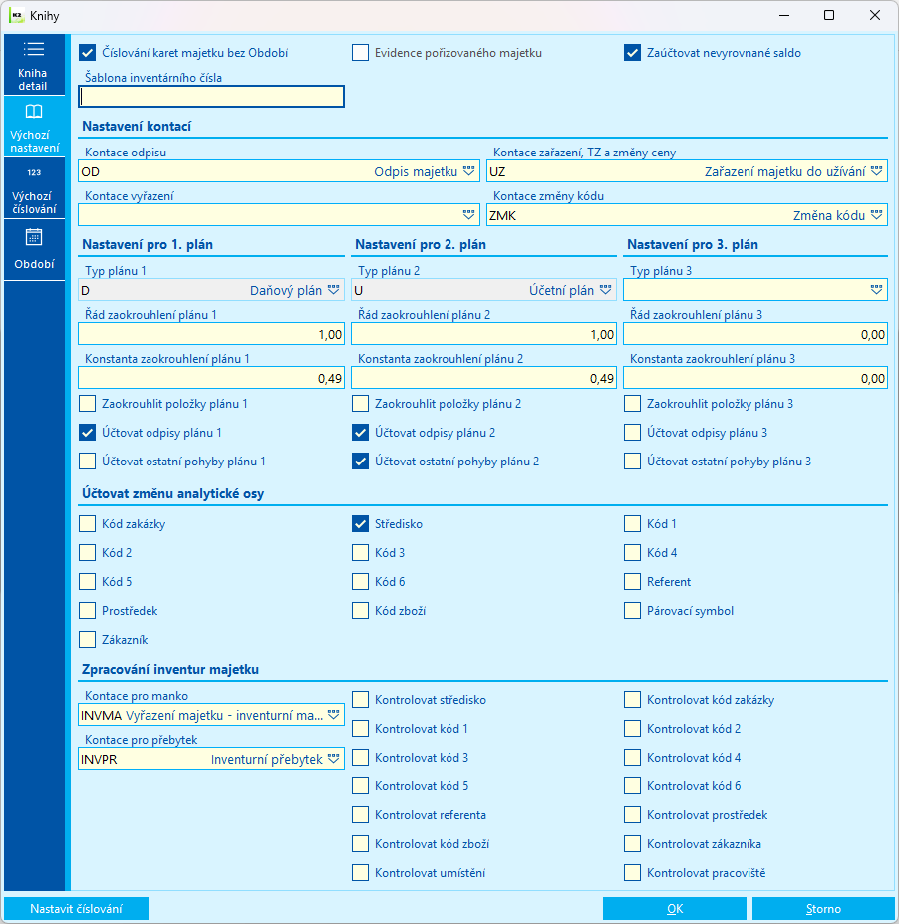This screenshot has width=899, height=924.
Task: Expand Kontace zařazení, TZ a změny ceny list
Action: 877,171
